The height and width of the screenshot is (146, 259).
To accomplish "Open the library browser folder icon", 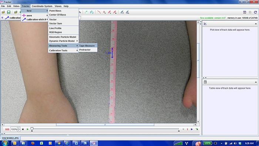I will tap(16, 12).
